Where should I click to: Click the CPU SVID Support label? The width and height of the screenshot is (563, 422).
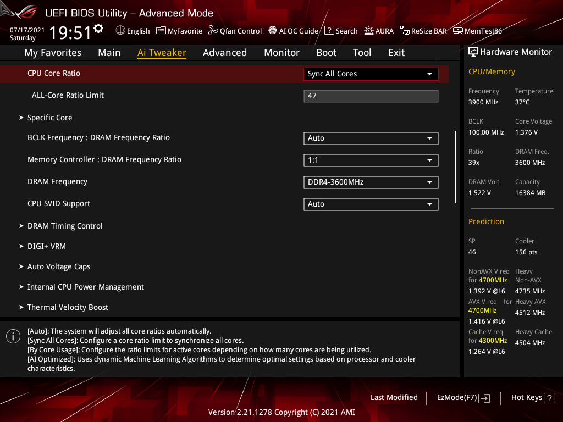tap(59, 203)
